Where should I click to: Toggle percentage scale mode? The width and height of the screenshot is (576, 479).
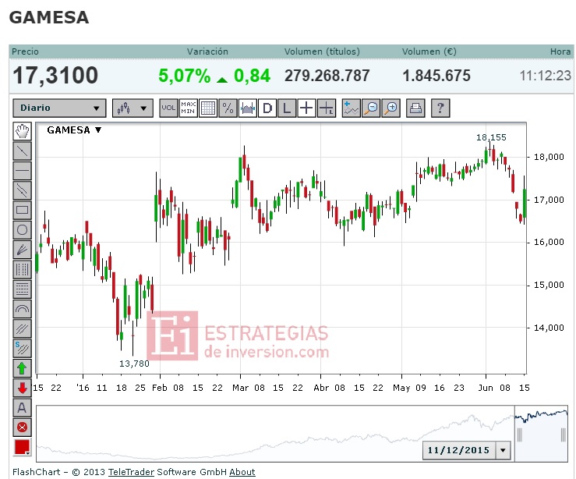coord(228,108)
